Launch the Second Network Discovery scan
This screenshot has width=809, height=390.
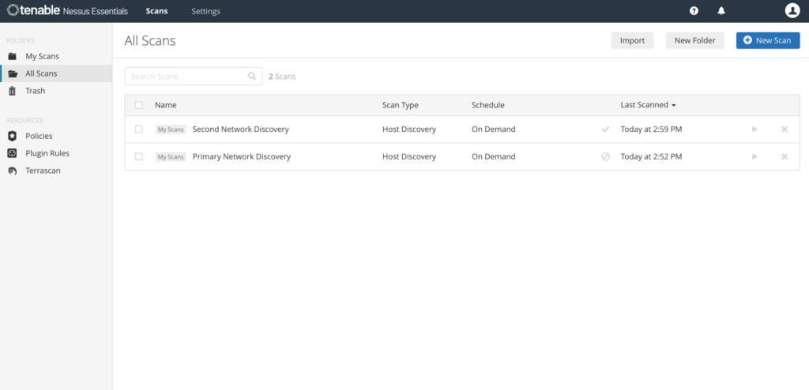(754, 129)
